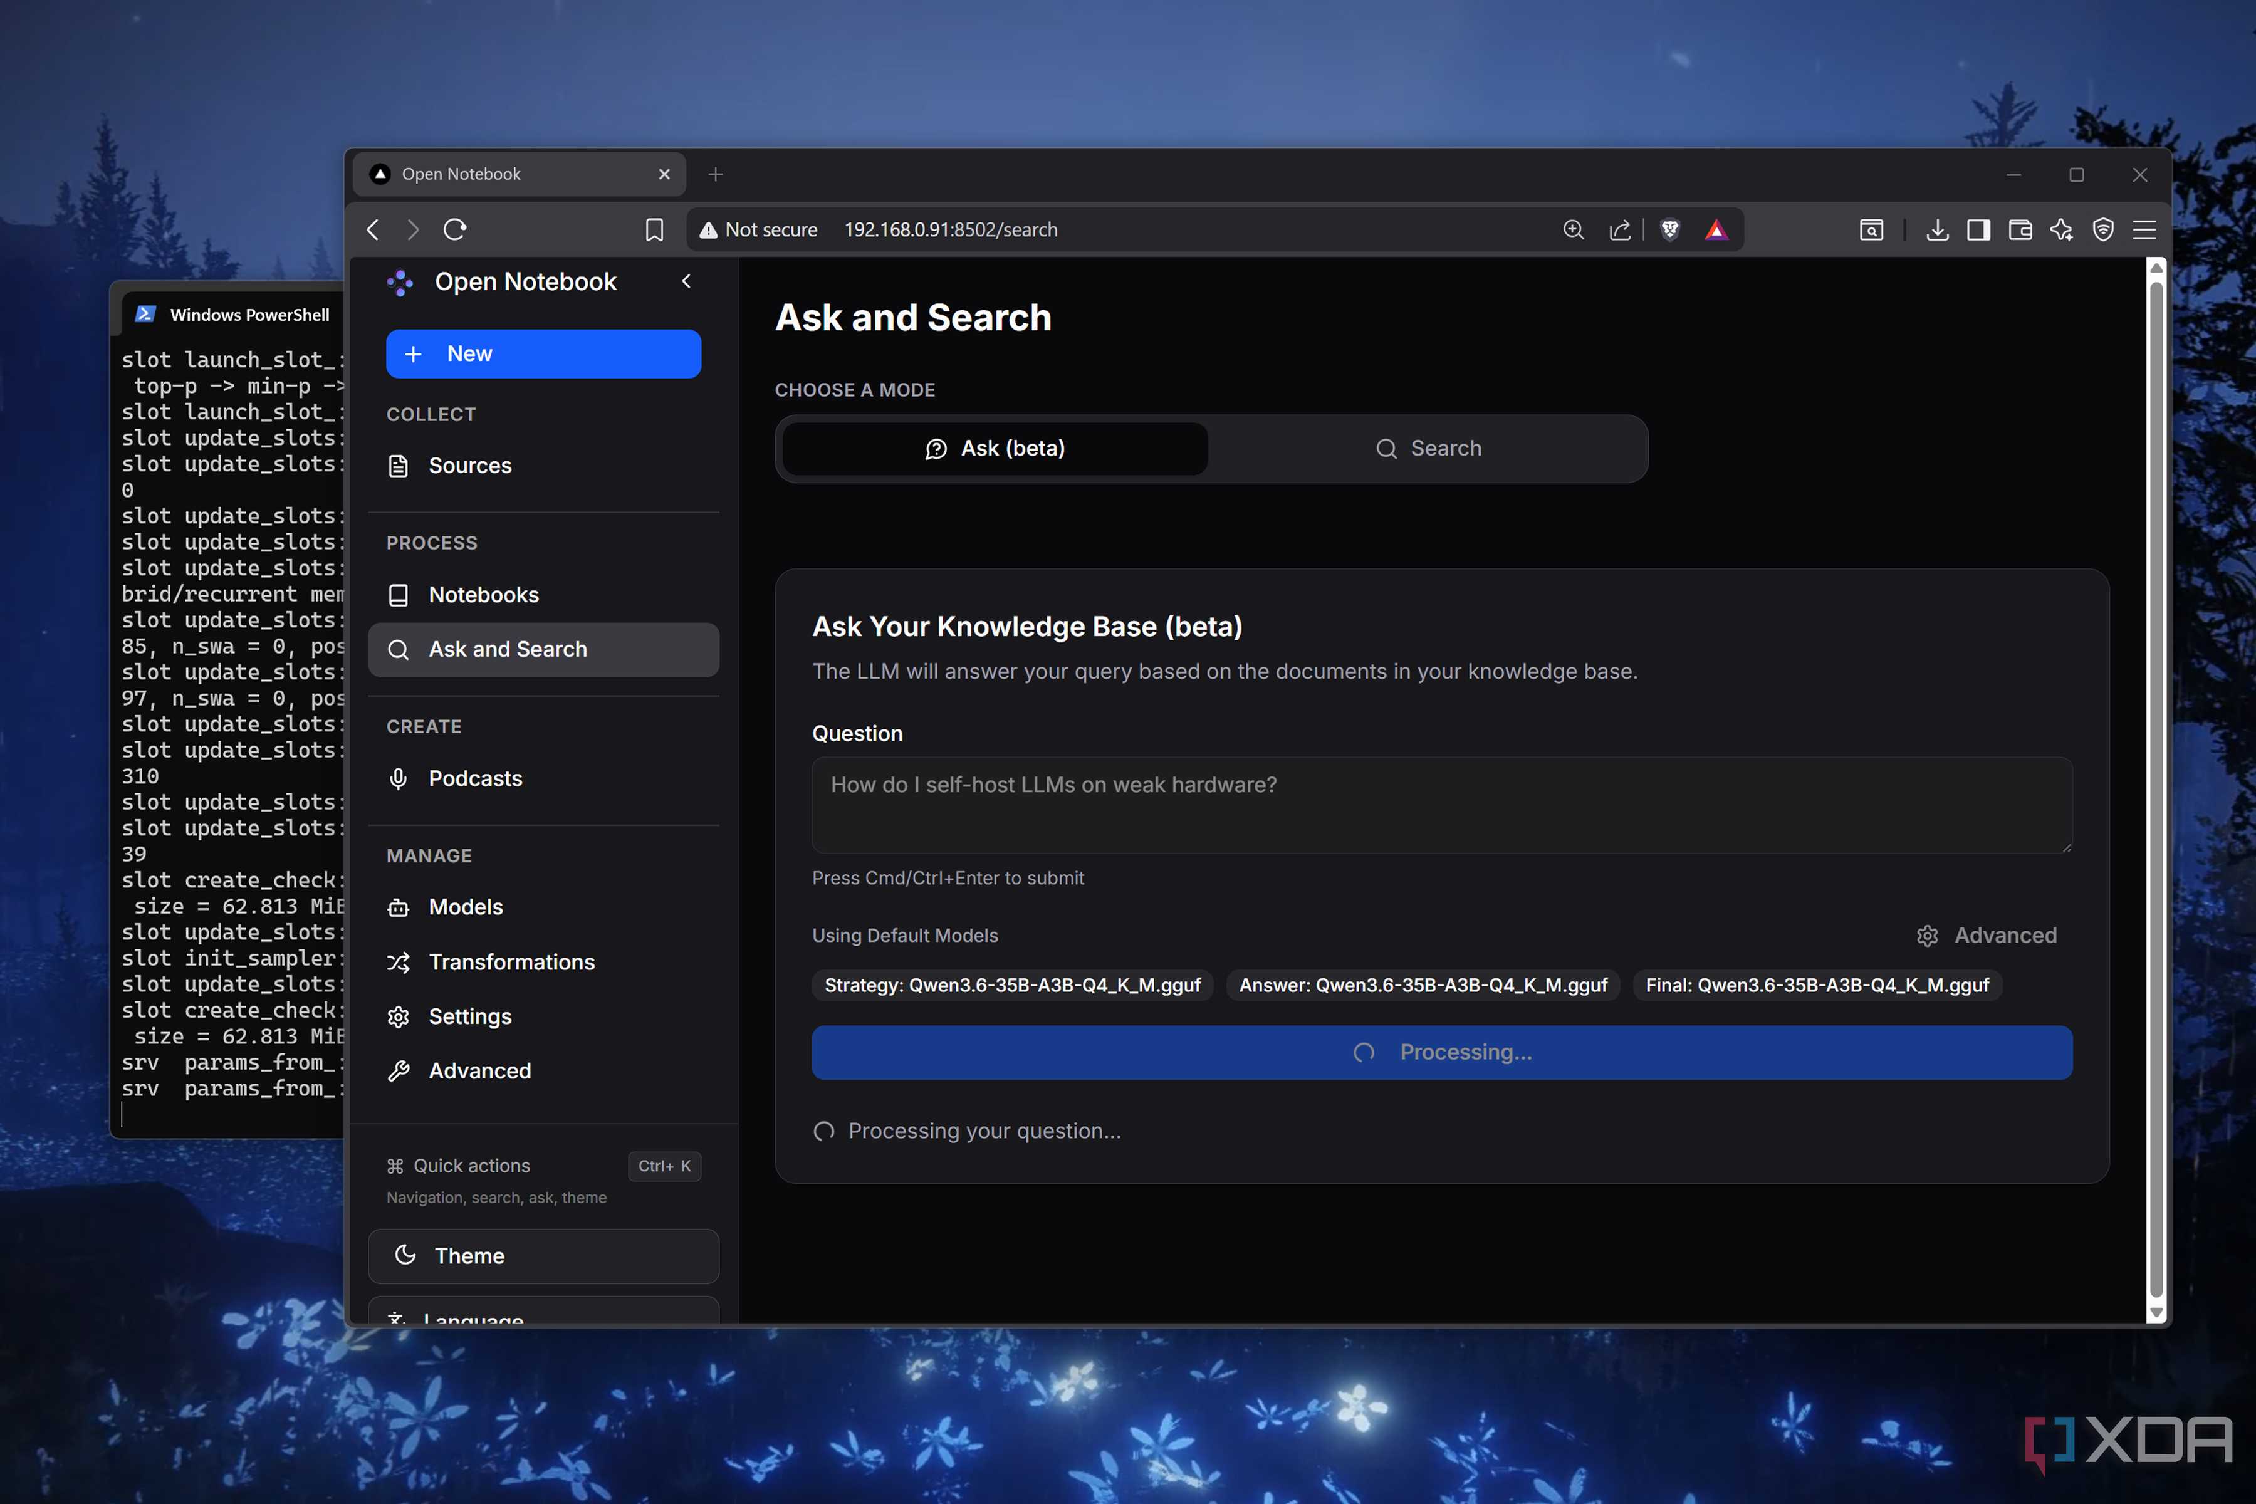Image resolution: width=2256 pixels, height=1504 pixels.
Task: Open Brave Rewards triangle icon
Action: click(x=1716, y=230)
